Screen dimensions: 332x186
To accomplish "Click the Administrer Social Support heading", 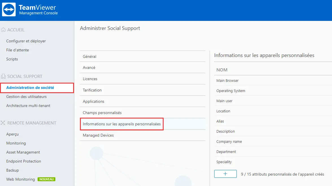I will tap(110, 28).
